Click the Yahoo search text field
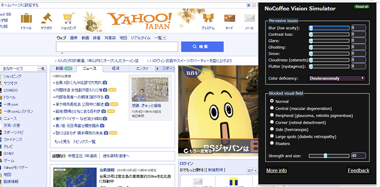Viewport: 380px width, 187px height. 117,47
